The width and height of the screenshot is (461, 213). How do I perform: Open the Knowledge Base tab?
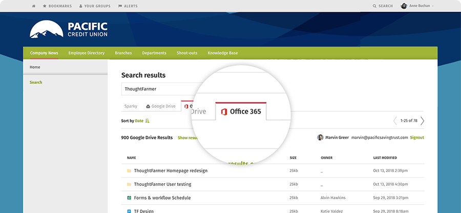coord(223,53)
